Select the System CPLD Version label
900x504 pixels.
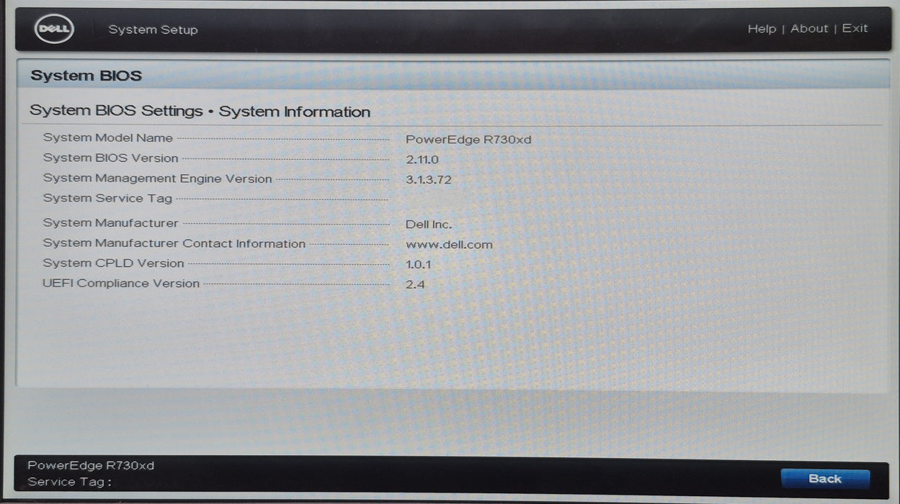pos(113,264)
